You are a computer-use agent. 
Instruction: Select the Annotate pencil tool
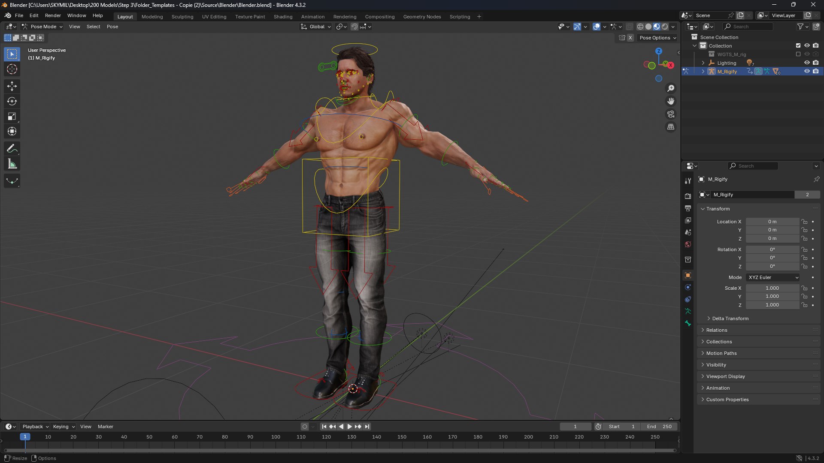[x=12, y=149]
